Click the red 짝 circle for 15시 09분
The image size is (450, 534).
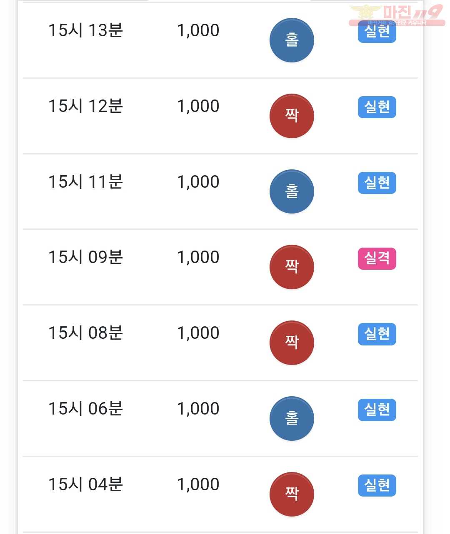(292, 267)
